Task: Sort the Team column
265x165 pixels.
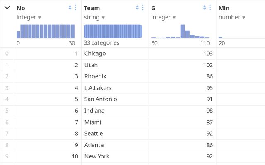Action: click(x=137, y=8)
